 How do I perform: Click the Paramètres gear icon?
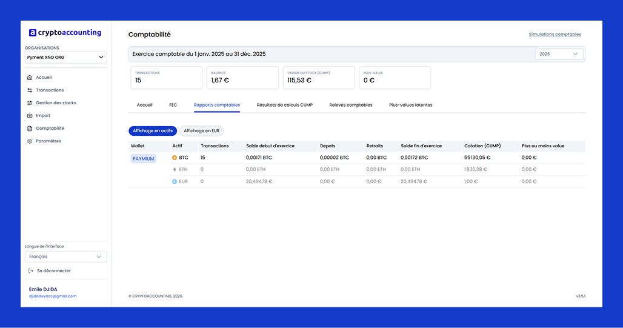point(30,141)
